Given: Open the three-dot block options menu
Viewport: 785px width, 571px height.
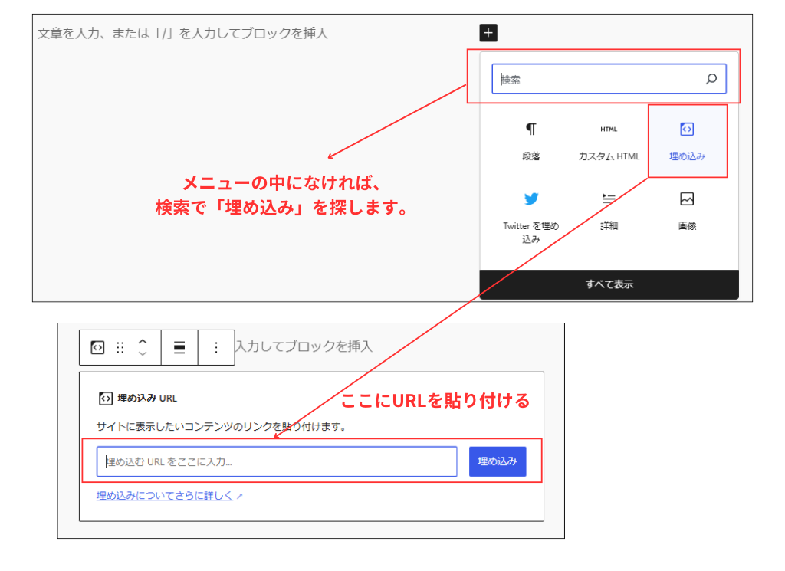Looking at the screenshot, I should coord(215,347).
